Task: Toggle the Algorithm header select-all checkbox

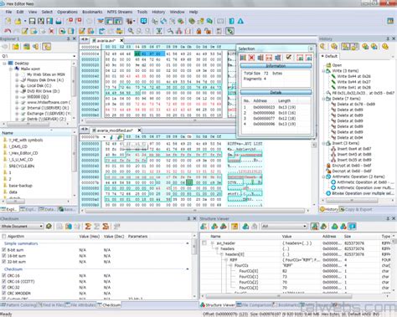Action: pyautogui.click(x=4, y=236)
